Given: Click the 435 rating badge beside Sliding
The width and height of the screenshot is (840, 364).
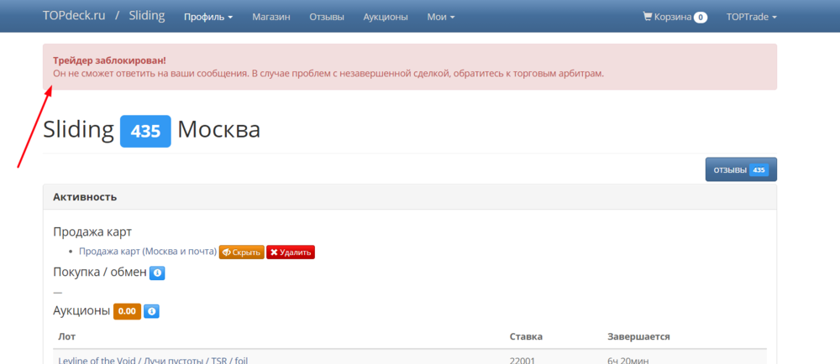Looking at the screenshot, I should coord(145,131).
